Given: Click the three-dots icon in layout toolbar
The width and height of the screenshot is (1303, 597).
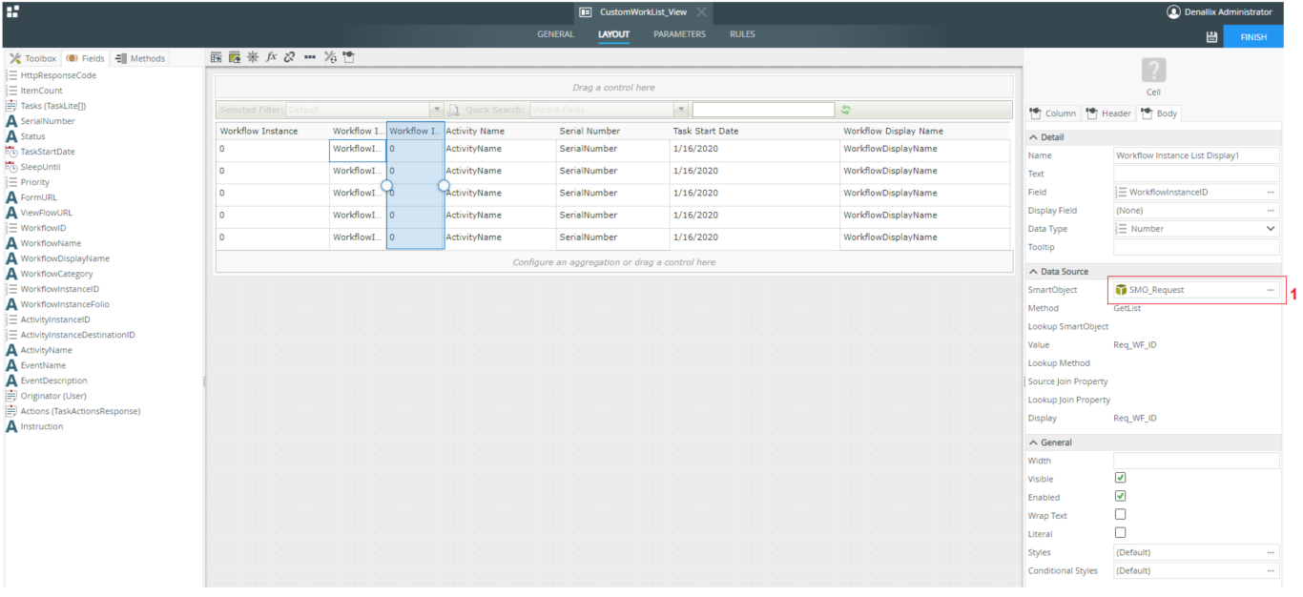Looking at the screenshot, I should [309, 57].
